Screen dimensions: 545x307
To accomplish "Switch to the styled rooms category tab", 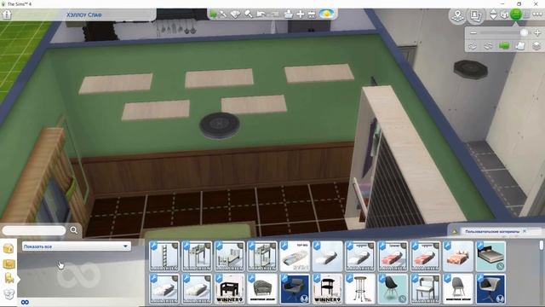I will pos(9,264).
